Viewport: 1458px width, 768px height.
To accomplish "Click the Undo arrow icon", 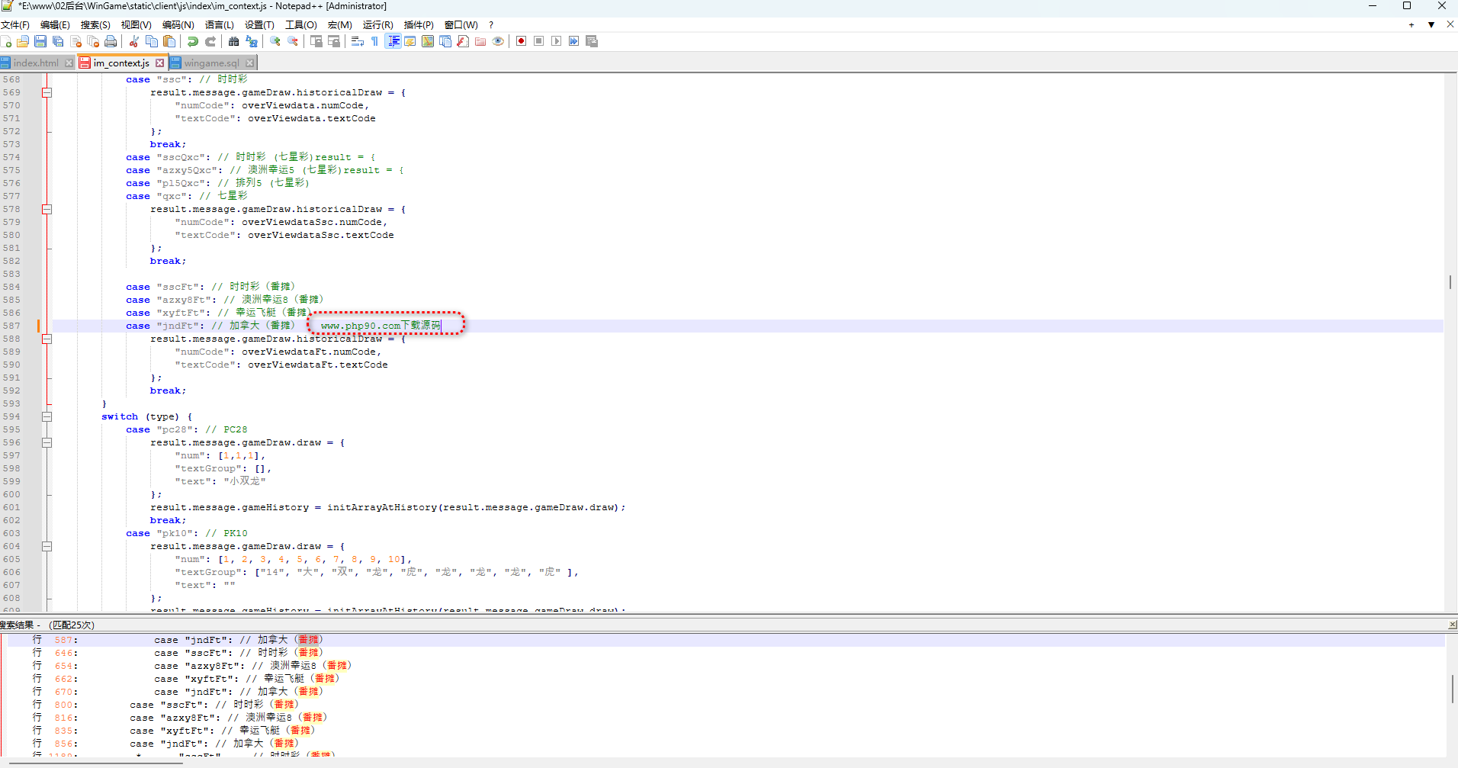I will click(x=193, y=41).
